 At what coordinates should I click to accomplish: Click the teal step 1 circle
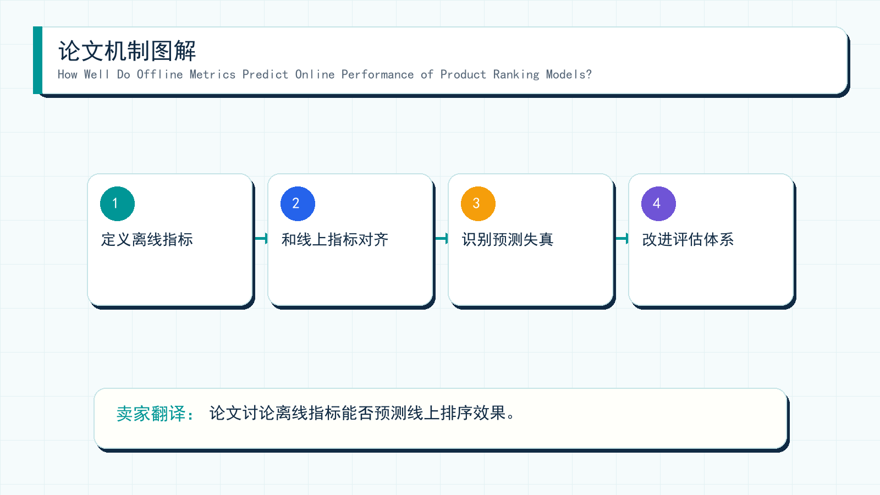117,204
